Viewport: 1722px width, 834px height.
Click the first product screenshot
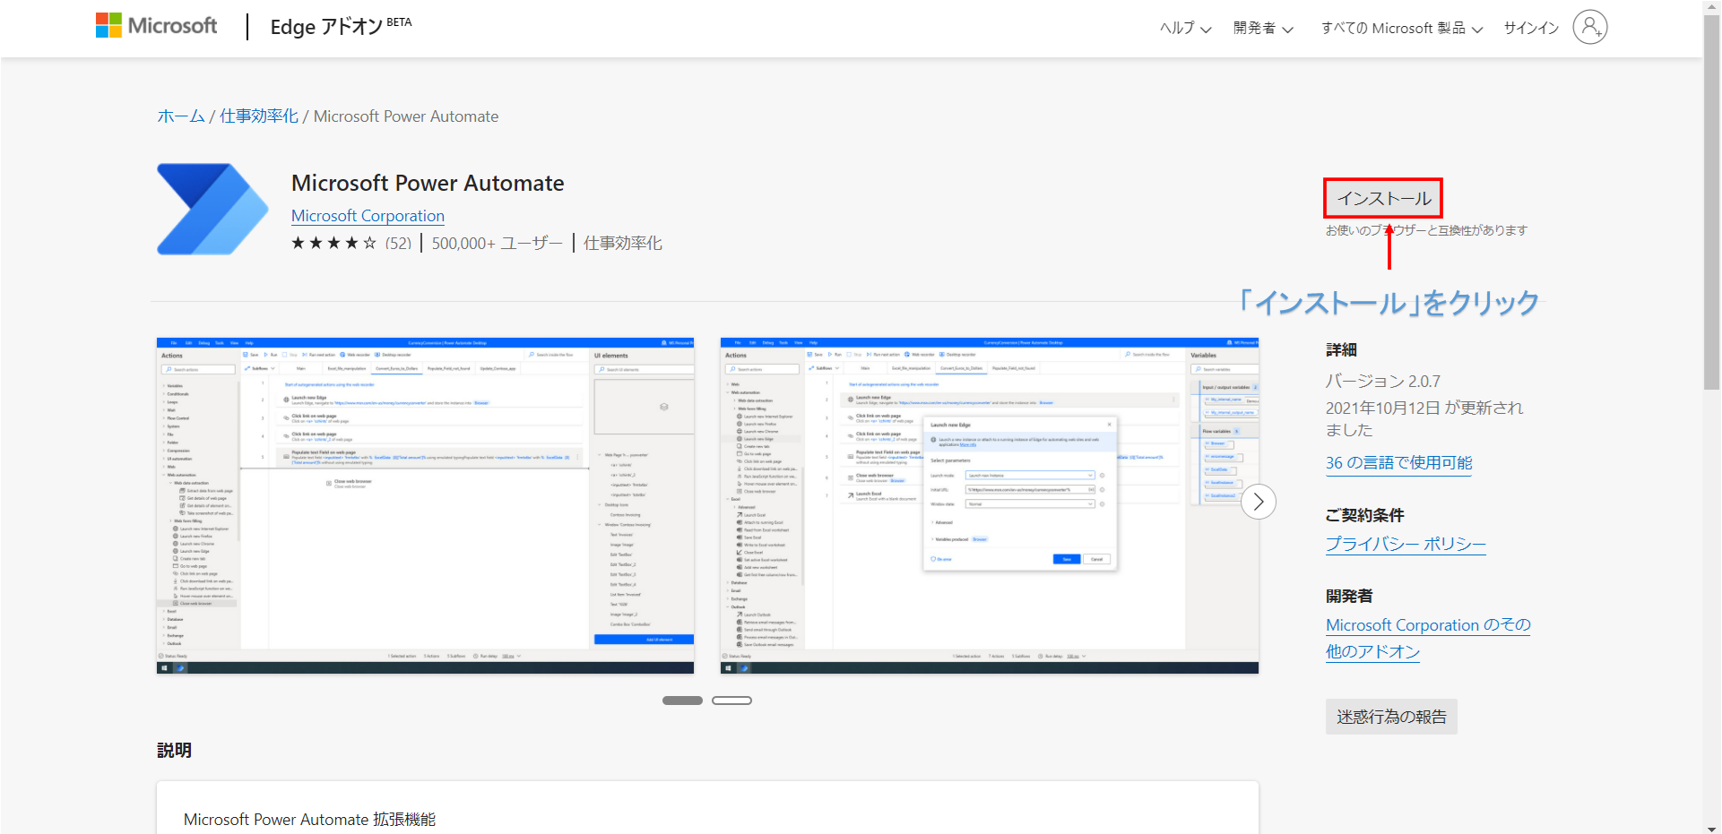424,504
